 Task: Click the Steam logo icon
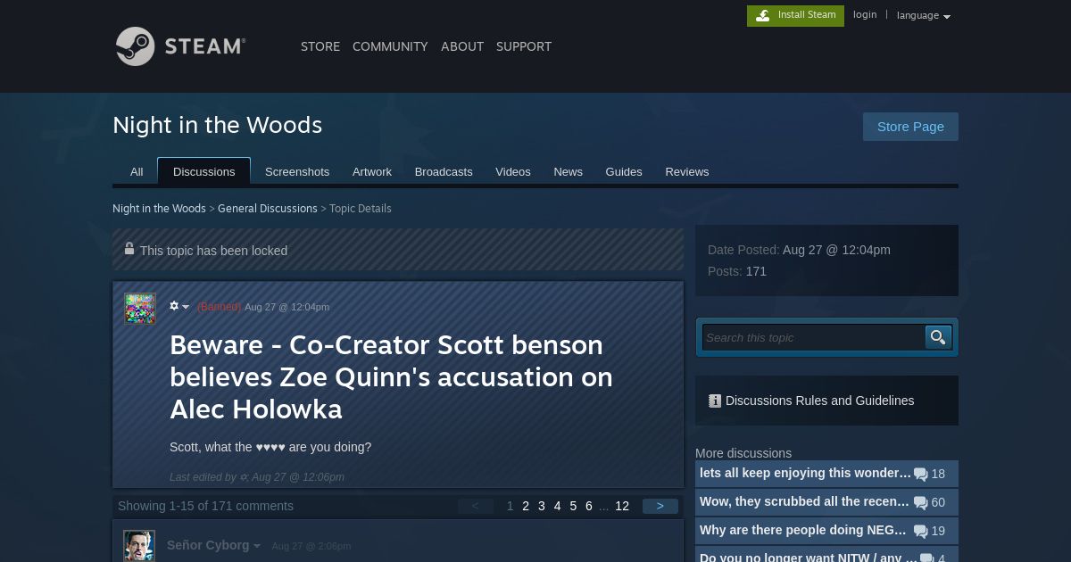click(136, 46)
